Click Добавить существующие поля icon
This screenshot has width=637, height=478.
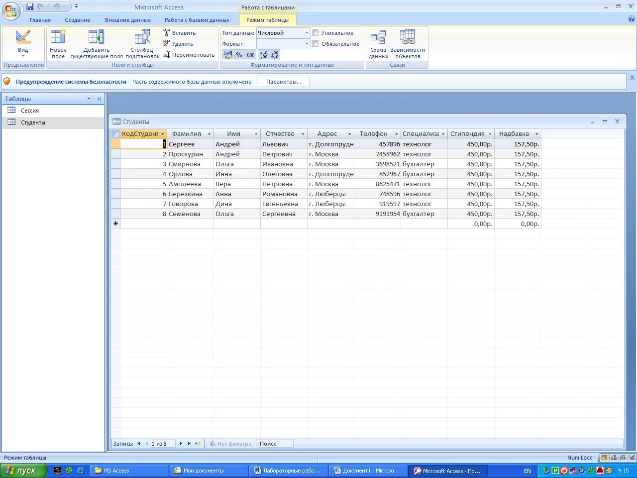(x=97, y=44)
